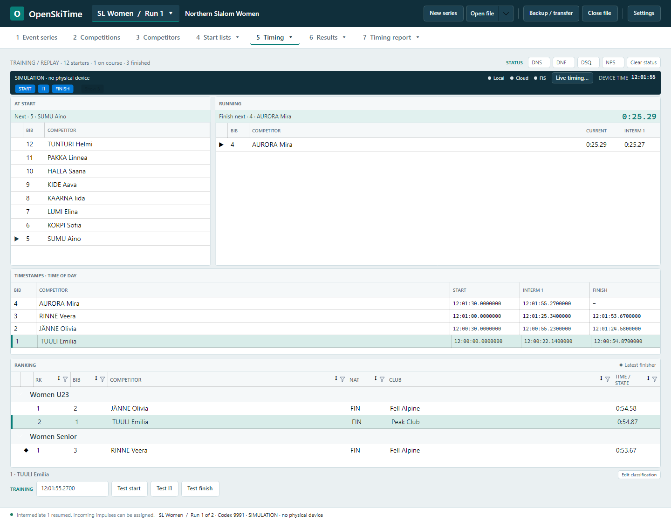This screenshot has height=522, width=671.
Task: Go to the Competitions tab
Action: [96, 37]
